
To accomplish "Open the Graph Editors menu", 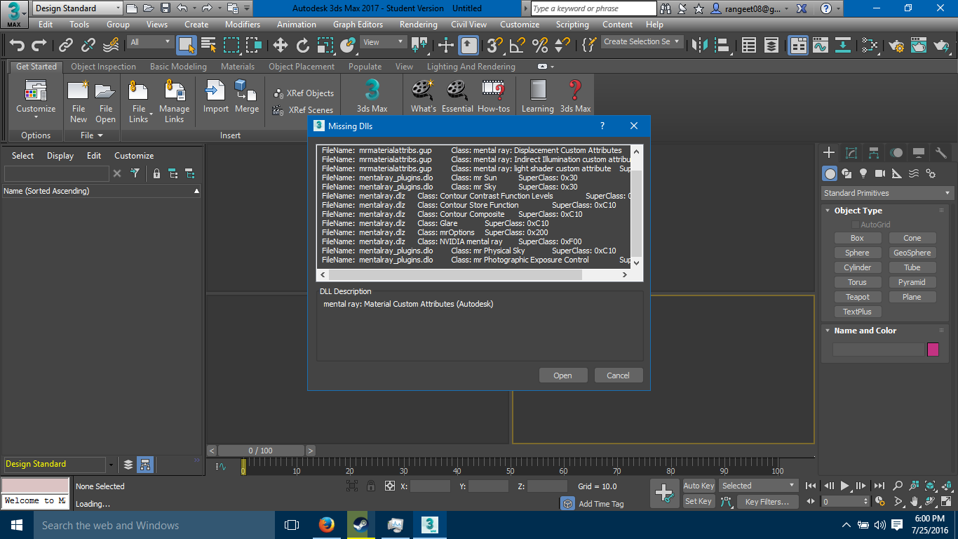I will point(358,24).
